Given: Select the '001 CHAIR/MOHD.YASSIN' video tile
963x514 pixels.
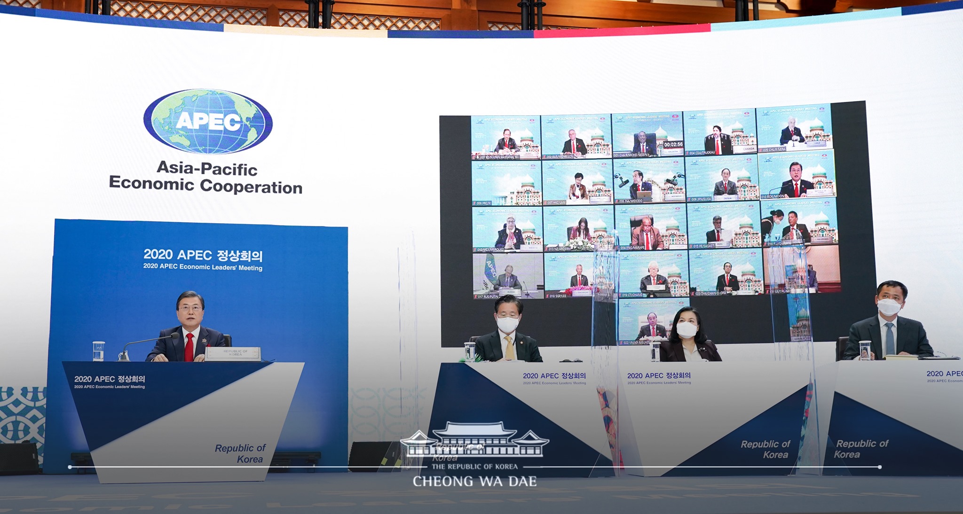Looking at the screenshot, I should coord(647,135).
